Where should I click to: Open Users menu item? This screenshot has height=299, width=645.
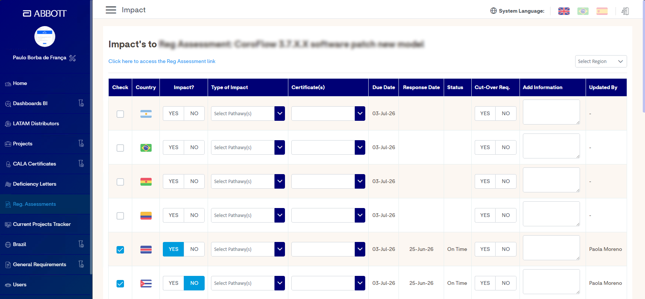click(45, 285)
